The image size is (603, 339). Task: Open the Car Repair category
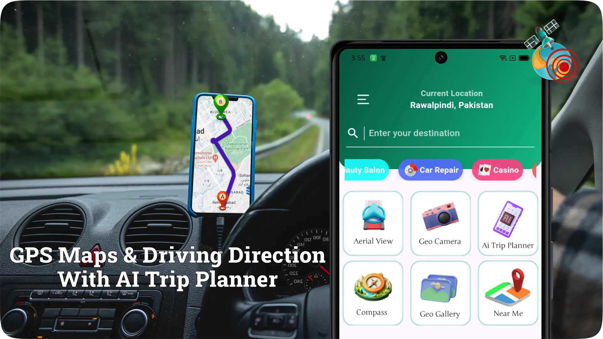click(431, 170)
